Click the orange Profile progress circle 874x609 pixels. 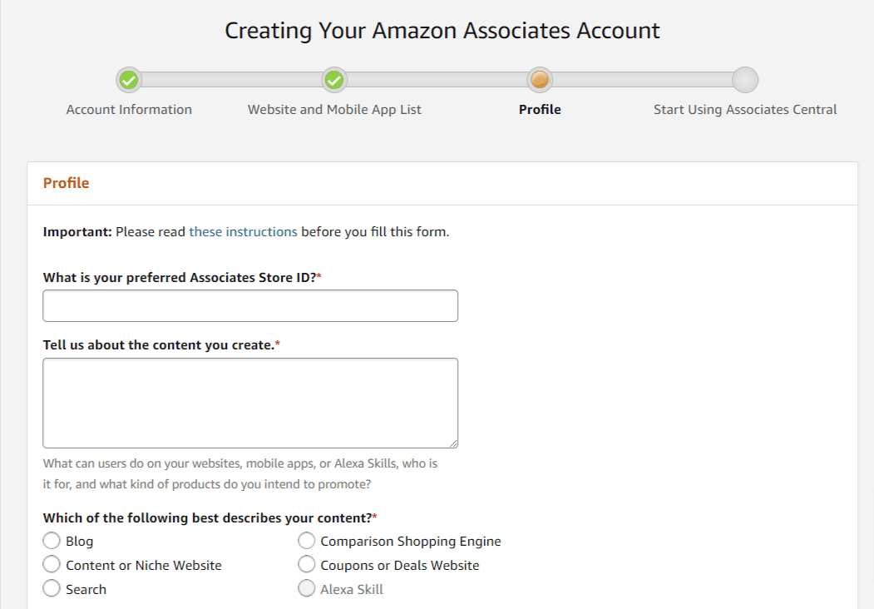[x=540, y=81]
